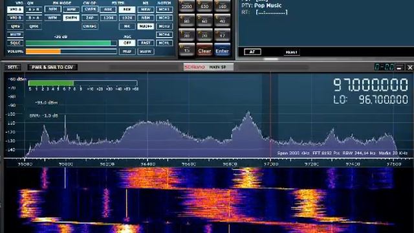Click the 96800 label on frequency scale
This screenshot has height=233, width=414.
(x=230, y=164)
